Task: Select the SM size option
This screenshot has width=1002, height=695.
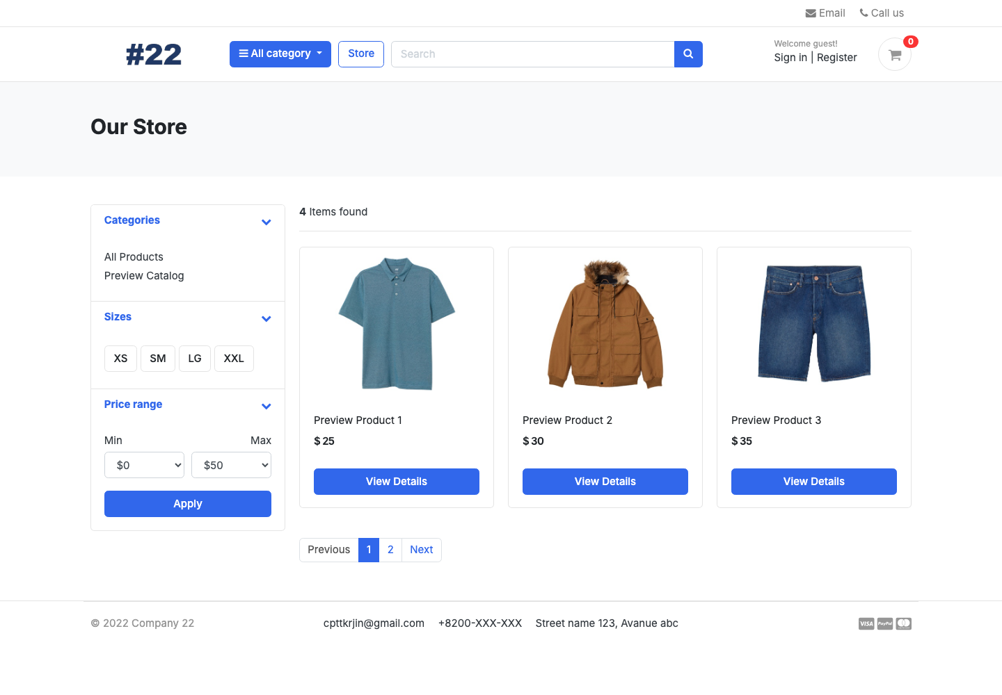Action: pos(158,359)
